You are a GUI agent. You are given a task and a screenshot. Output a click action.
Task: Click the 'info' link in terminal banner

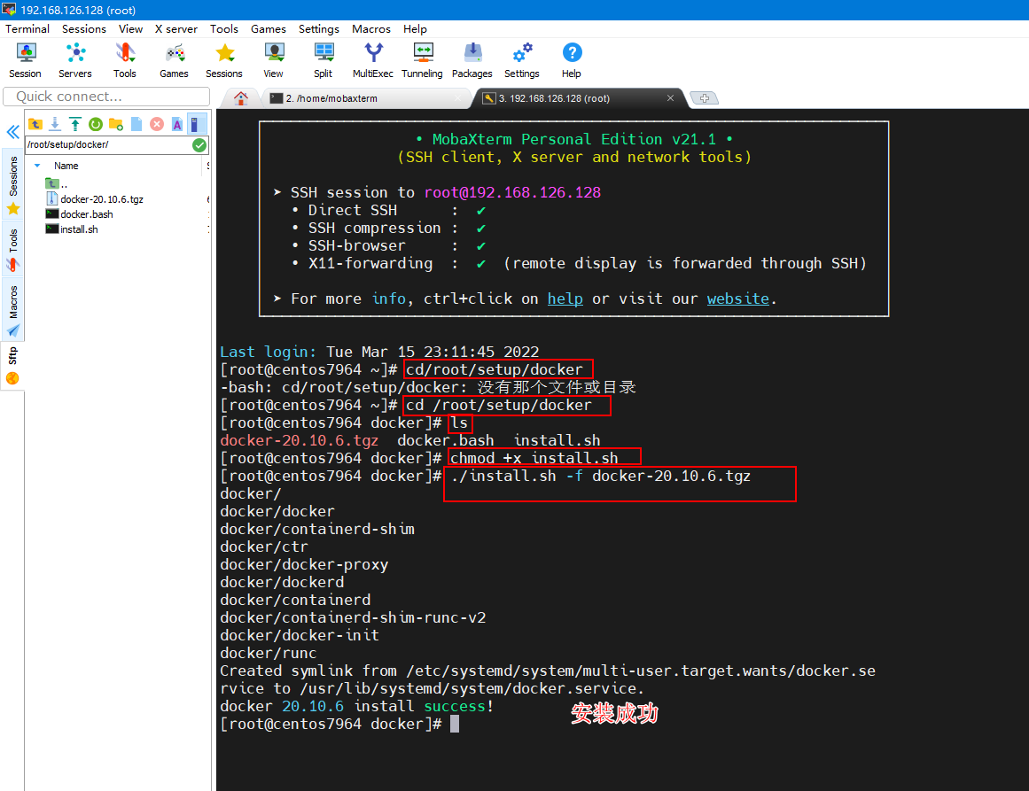pos(388,299)
